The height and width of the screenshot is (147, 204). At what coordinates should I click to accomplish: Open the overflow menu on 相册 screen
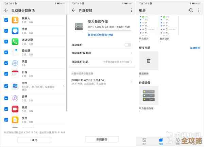pyautogui.click(x=199, y=10)
